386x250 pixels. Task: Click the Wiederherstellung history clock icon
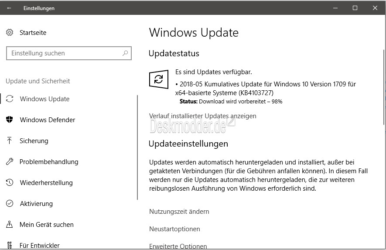coord(10,182)
